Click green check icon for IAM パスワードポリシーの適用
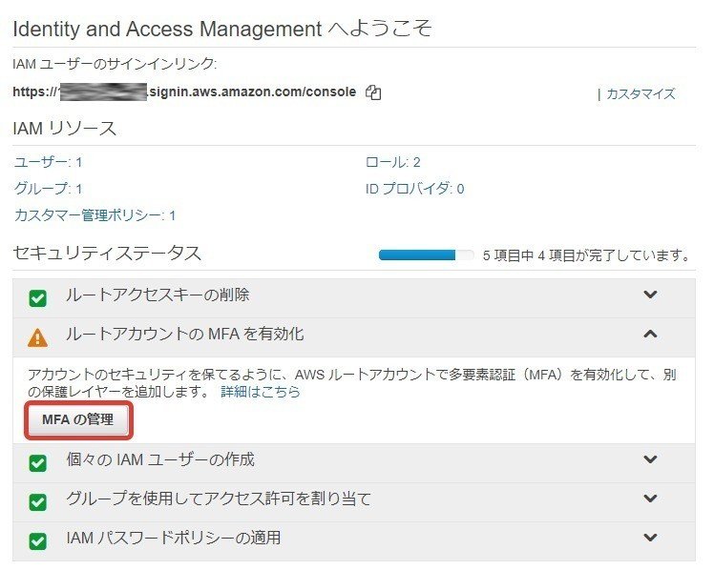 pos(38,541)
